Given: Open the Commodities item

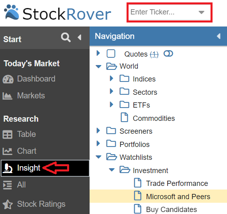Looking at the screenshot, I should (x=154, y=118).
